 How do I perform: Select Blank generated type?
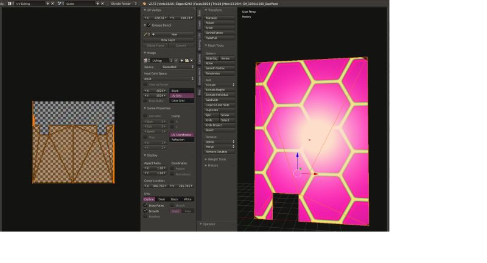pyautogui.click(x=181, y=91)
